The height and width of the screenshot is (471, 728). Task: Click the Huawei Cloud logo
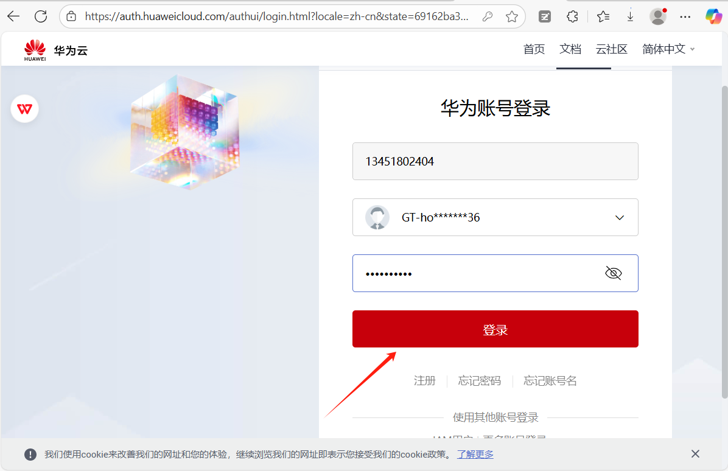click(x=56, y=50)
